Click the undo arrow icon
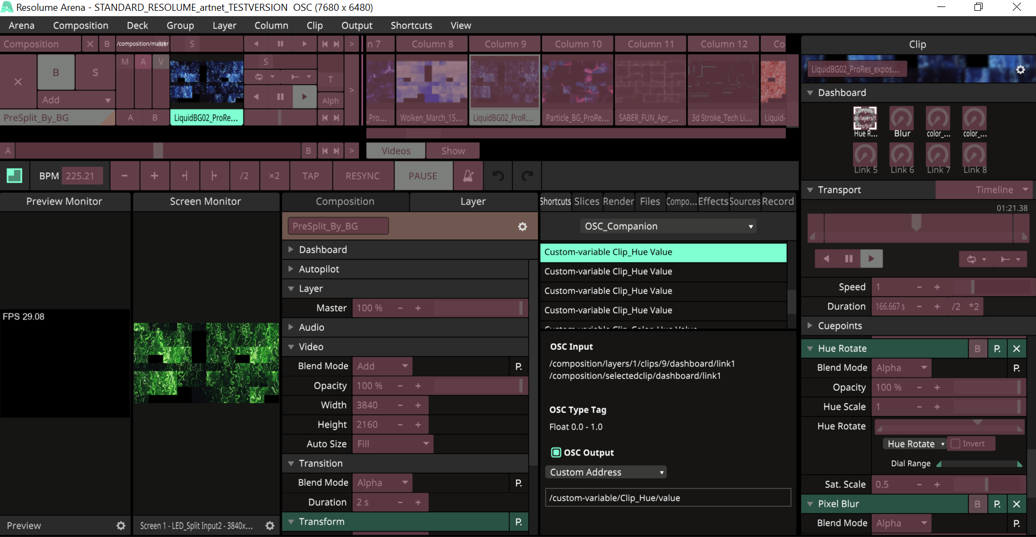Viewport: 1036px width, 537px height. coord(498,176)
